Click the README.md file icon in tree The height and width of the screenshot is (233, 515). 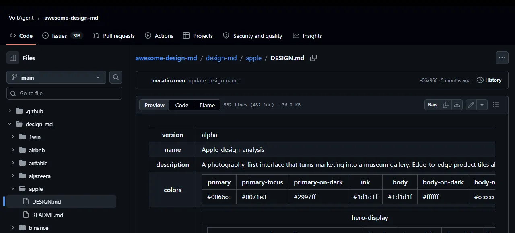(x=26, y=215)
